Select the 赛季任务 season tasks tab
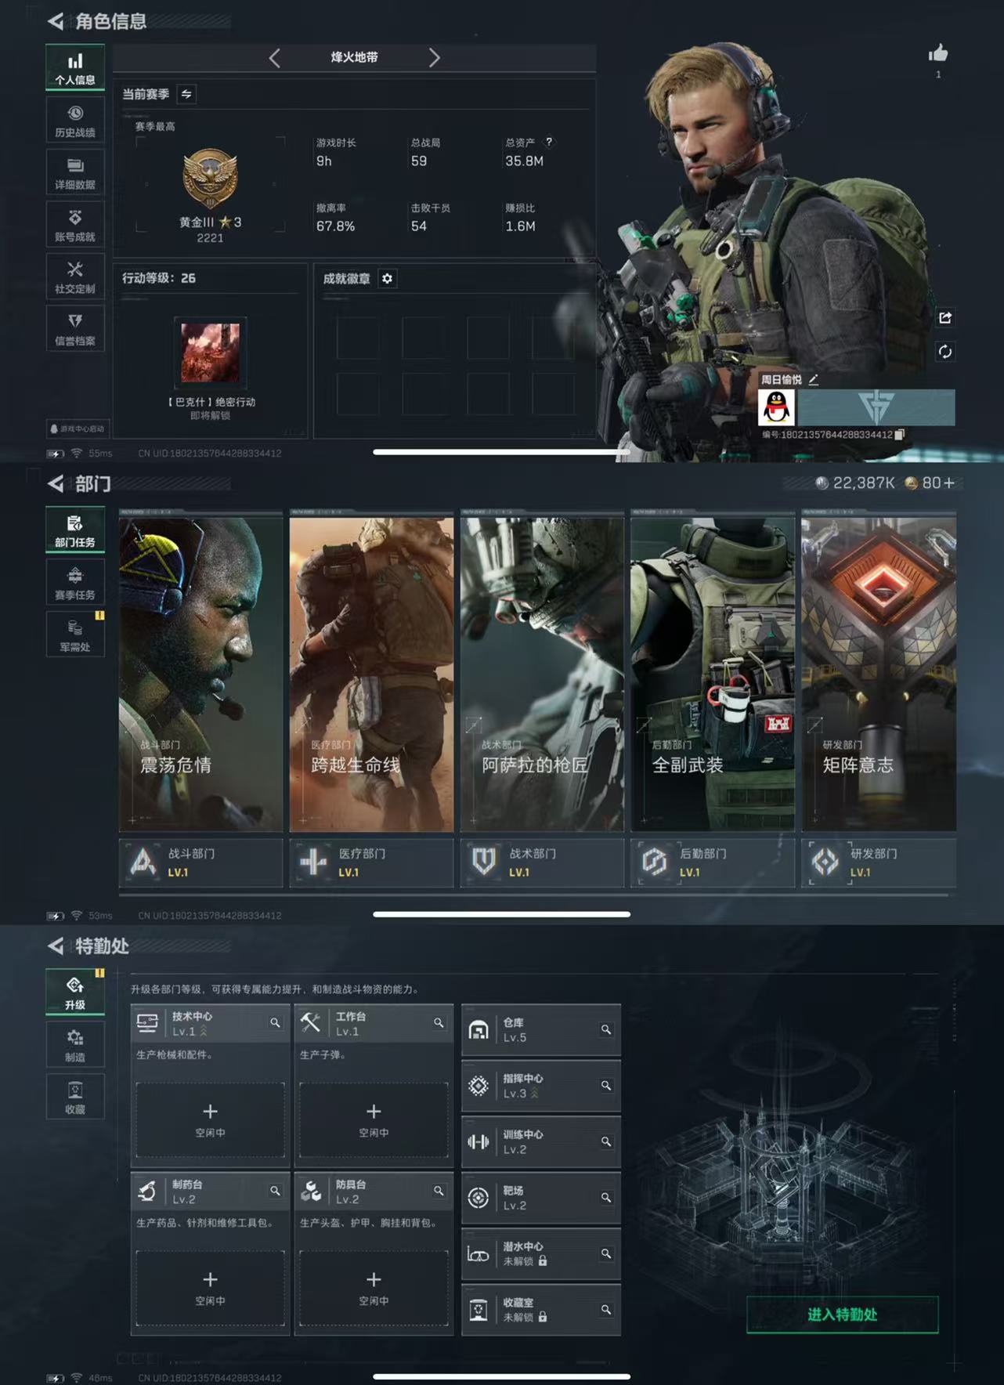This screenshot has height=1385, width=1004. click(75, 584)
